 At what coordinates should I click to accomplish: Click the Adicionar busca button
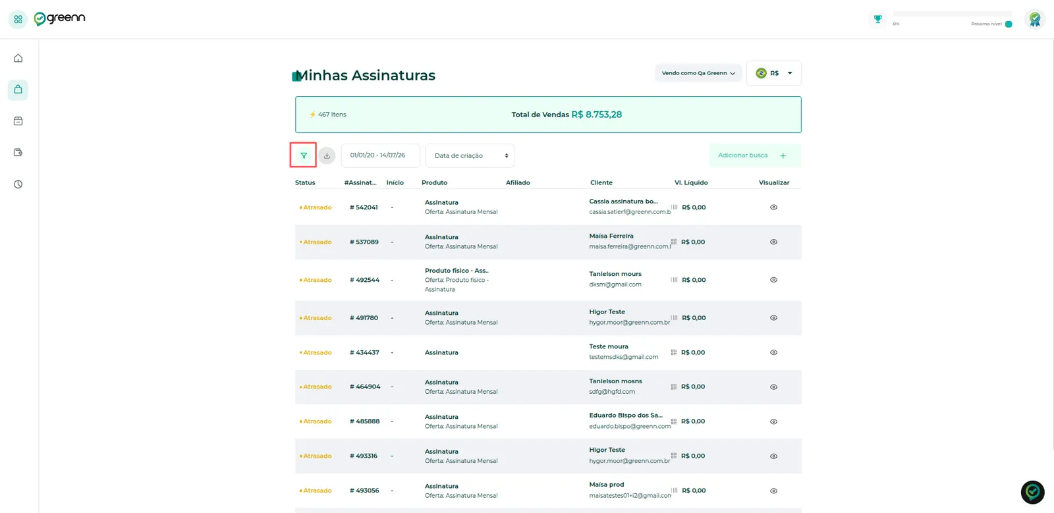pos(755,155)
